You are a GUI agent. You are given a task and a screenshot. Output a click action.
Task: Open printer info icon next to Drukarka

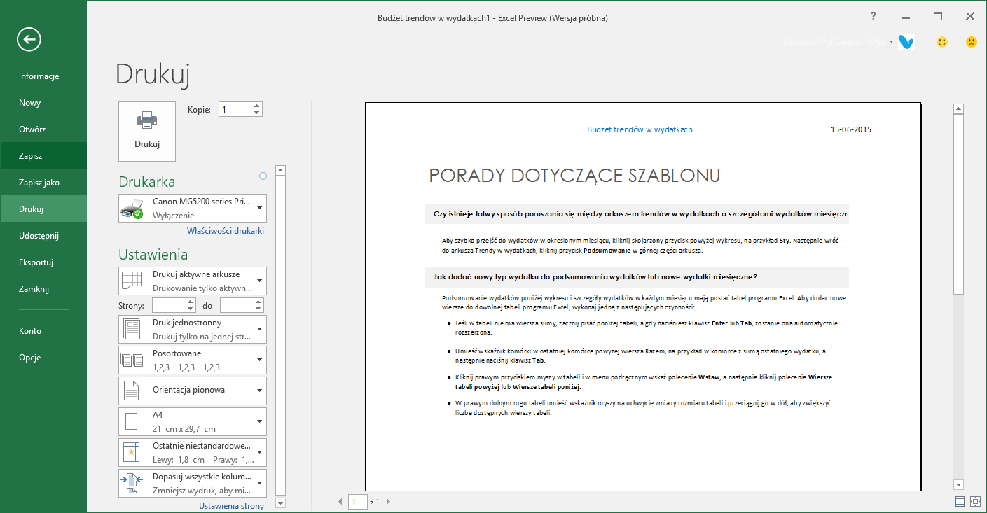pos(263,176)
